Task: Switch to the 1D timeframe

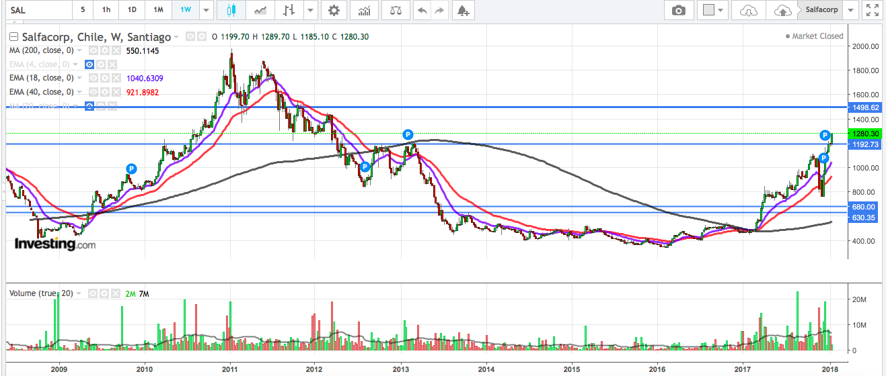Action: point(132,10)
